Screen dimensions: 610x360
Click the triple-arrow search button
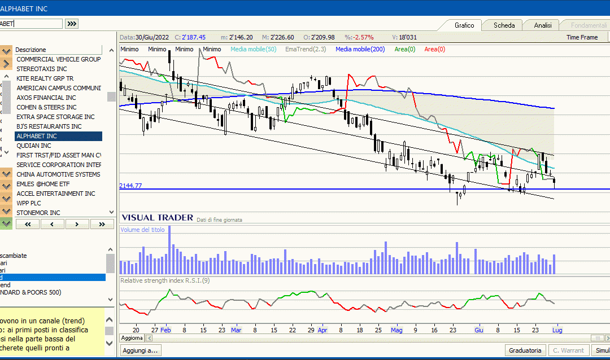tap(72, 24)
